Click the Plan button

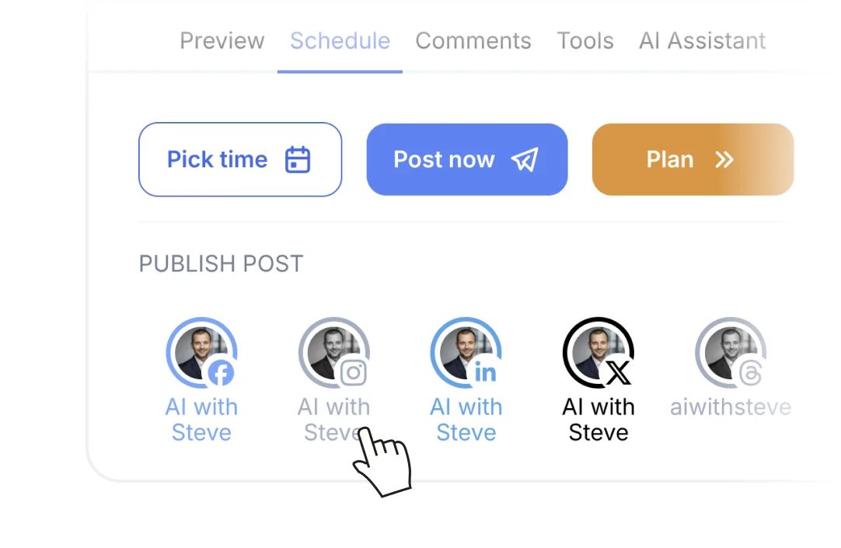(x=692, y=159)
